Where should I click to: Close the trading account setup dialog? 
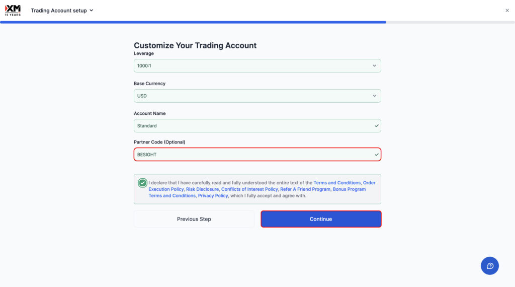coord(507,11)
